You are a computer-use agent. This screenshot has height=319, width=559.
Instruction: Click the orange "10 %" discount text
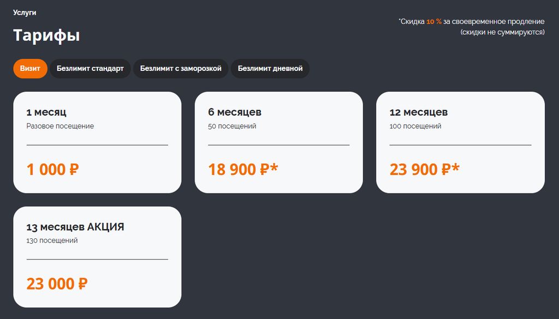point(434,22)
